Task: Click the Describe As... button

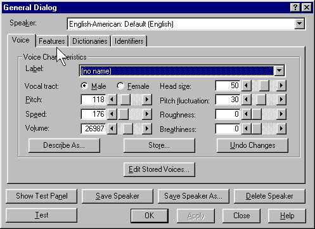Action: 64,145
